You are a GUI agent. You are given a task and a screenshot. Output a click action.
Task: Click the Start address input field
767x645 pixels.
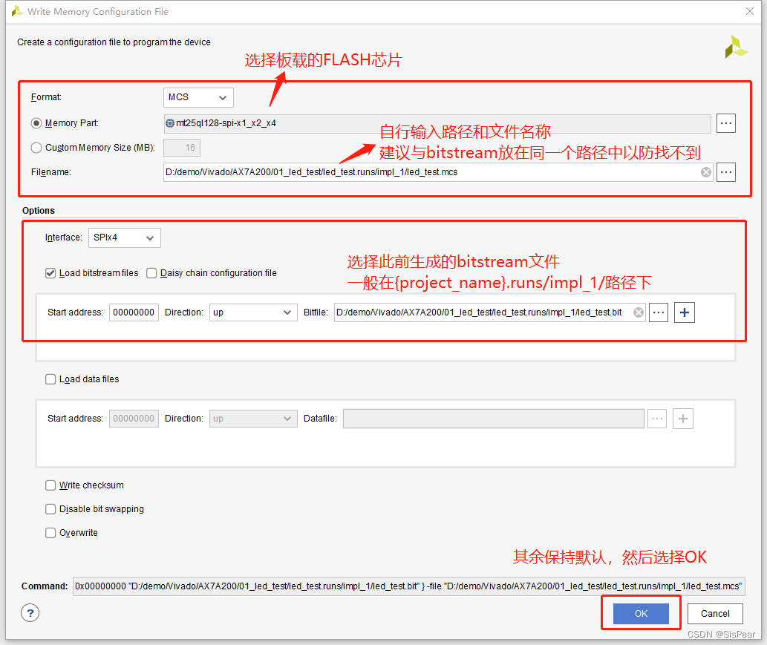[134, 312]
